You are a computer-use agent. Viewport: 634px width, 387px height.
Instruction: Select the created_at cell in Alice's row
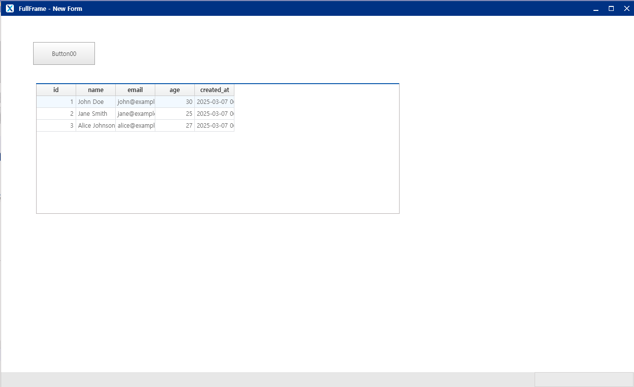click(214, 126)
